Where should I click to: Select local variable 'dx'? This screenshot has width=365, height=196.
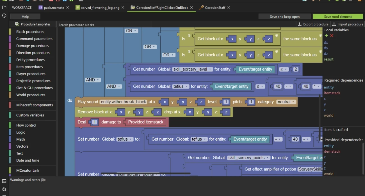pyautogui.click(x=326, y=42)
